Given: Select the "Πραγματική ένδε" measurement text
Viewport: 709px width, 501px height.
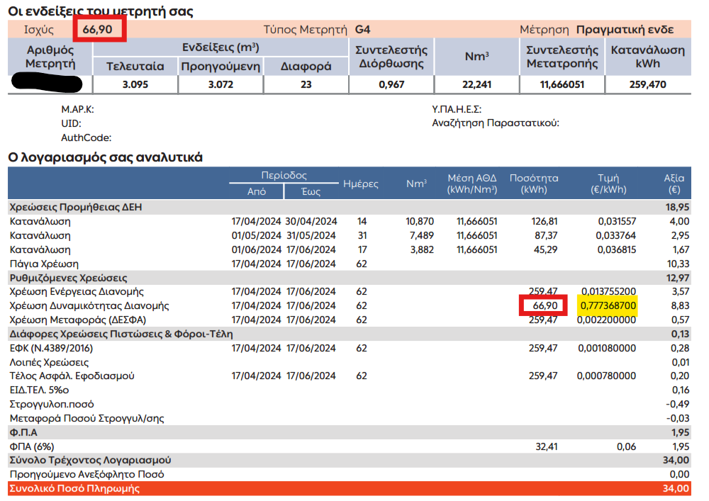Looking at the screenshot, I should 625,30.
